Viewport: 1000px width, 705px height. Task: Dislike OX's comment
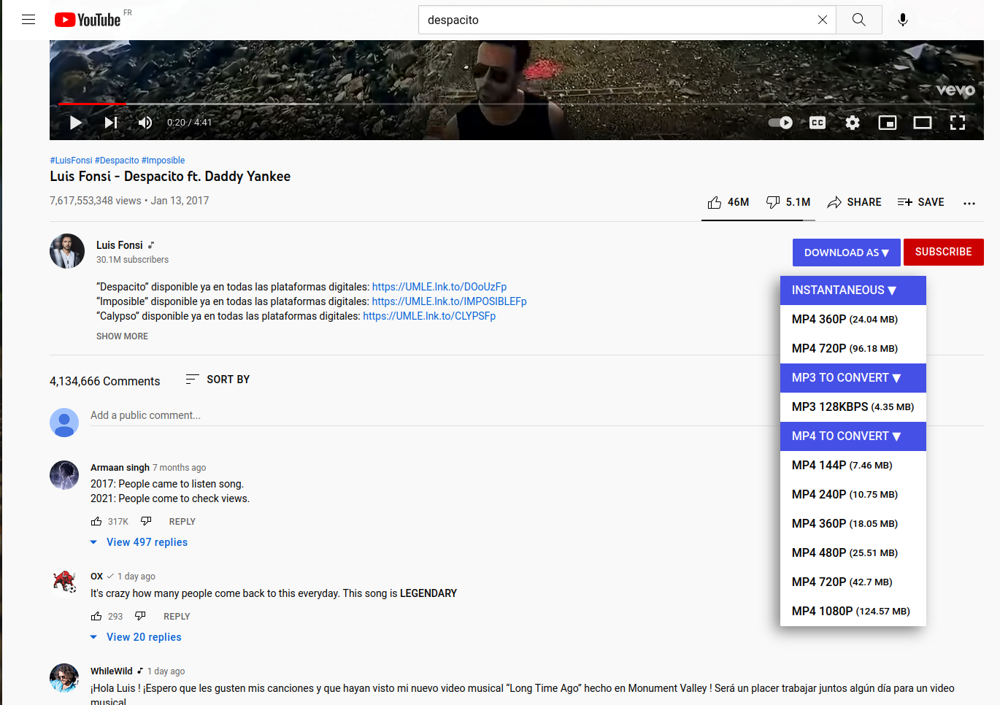[x=140, y=617]
